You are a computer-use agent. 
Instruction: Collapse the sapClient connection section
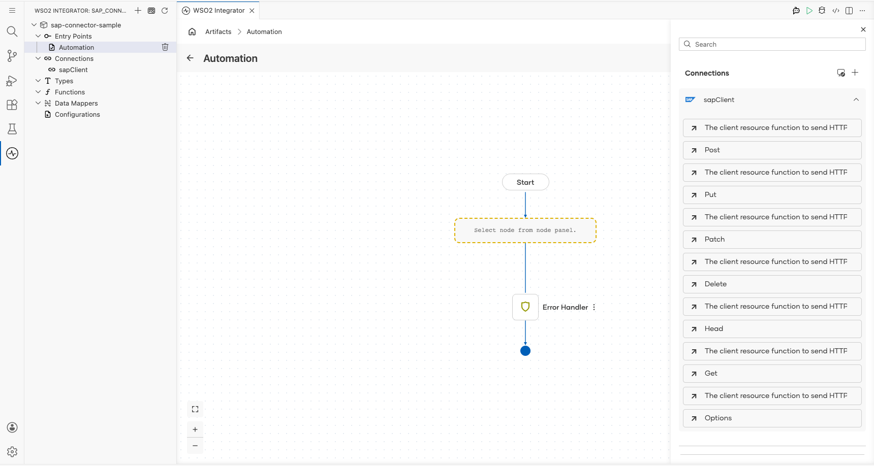856,99
